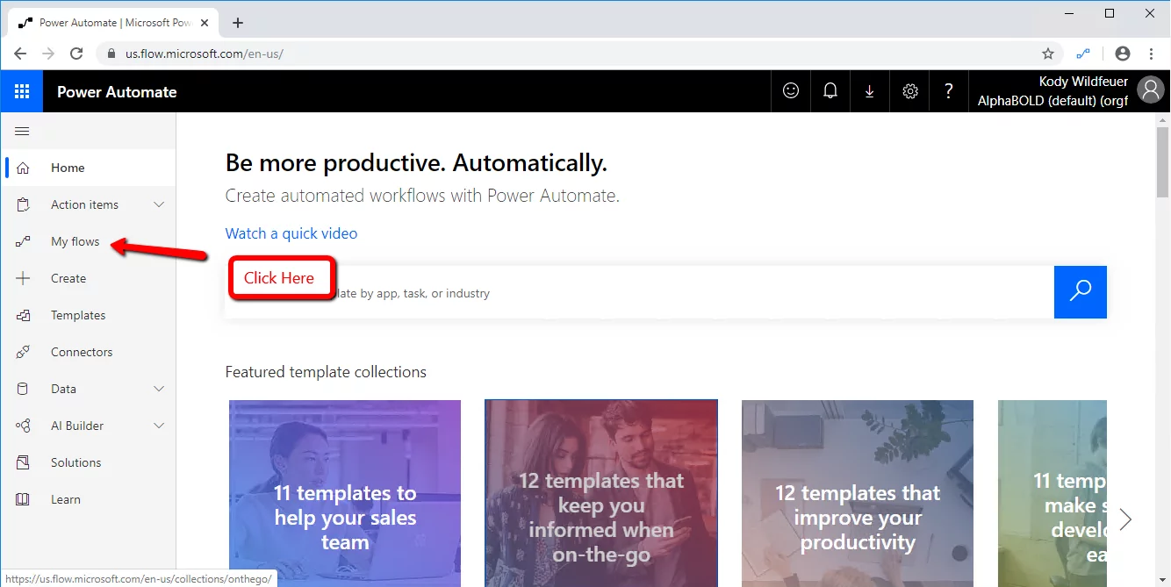Select the Power Automate browser tab
Screen dimensions: 1171x587
point(113,23)
